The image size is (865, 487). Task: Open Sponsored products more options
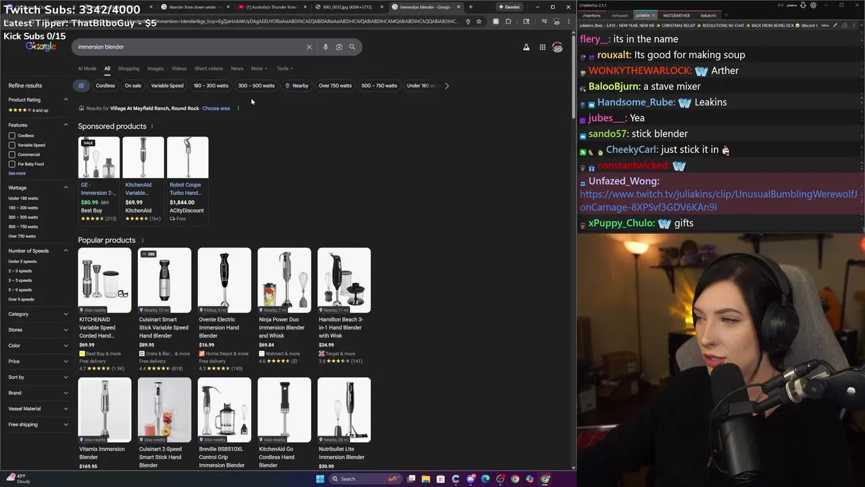click(152, 126)
